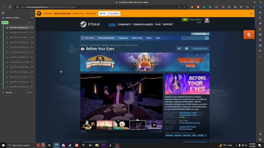Show hidden system tray icons chevron
Screen dimensions: 264x148
coord(236,145)
